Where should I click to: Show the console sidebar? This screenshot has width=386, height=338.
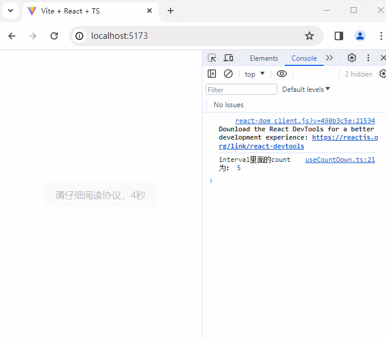(212, 74)
